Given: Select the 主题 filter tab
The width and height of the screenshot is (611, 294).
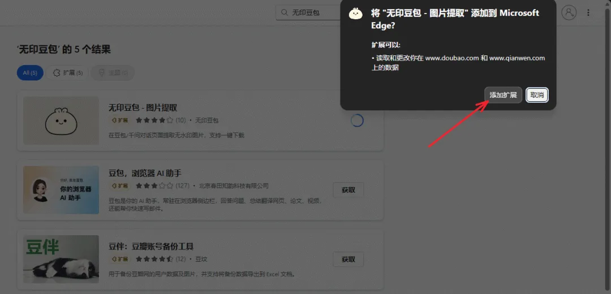Looking at the screenshot, I should tap(113, 73).
